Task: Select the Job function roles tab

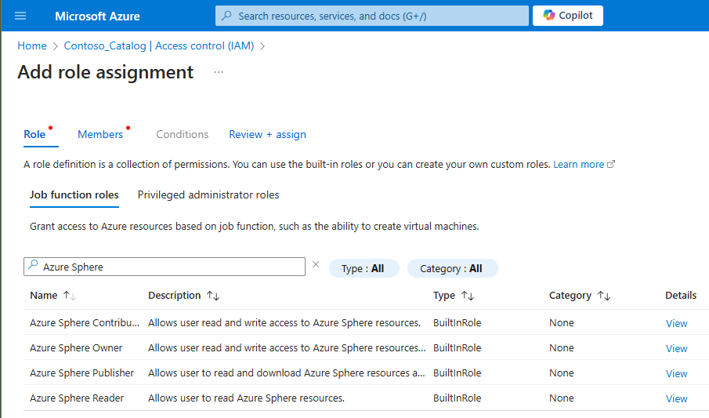Action: pos(74,194)
